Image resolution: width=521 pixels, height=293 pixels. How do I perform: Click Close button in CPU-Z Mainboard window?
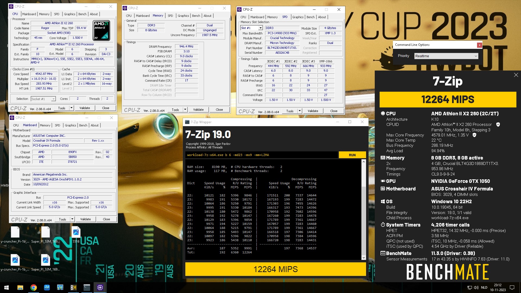106,219
